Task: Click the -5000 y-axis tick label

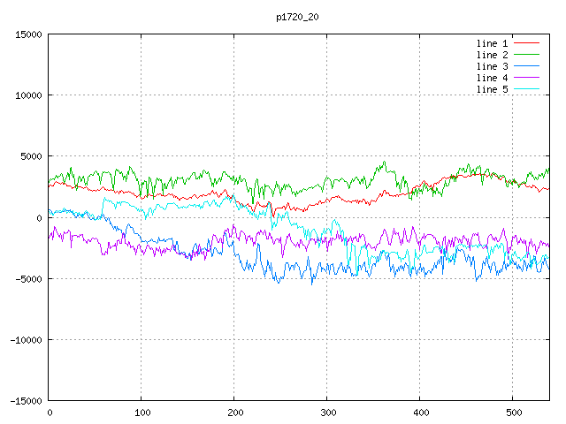Action: 28,279
